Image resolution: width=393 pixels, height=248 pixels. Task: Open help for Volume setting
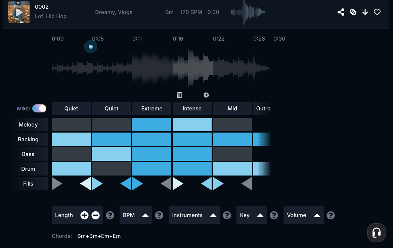click(x=331, y=215)
